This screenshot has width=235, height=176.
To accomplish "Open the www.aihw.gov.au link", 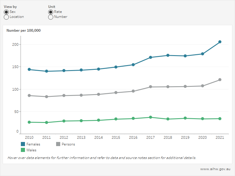I will pyautogui.click(x=215, y=169).
